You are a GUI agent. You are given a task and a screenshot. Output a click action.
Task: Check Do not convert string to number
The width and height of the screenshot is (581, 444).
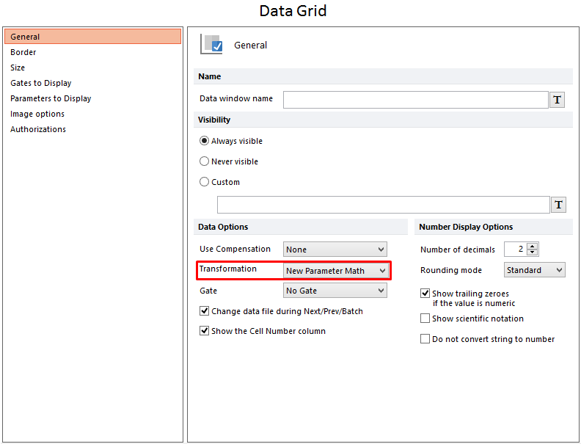coord(425,339)
